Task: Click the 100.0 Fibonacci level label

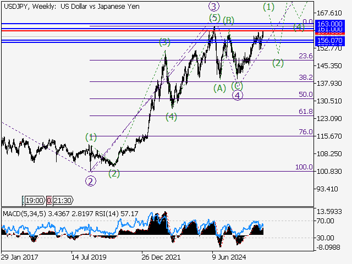Action: coord(304,167)
